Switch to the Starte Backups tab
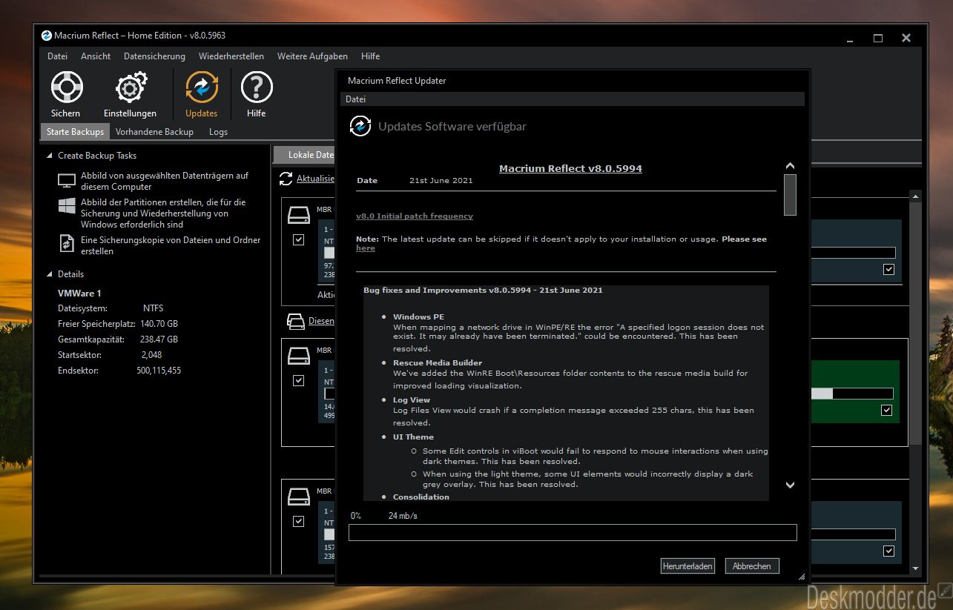The image size is (953, 610). [x=74, y=132]
